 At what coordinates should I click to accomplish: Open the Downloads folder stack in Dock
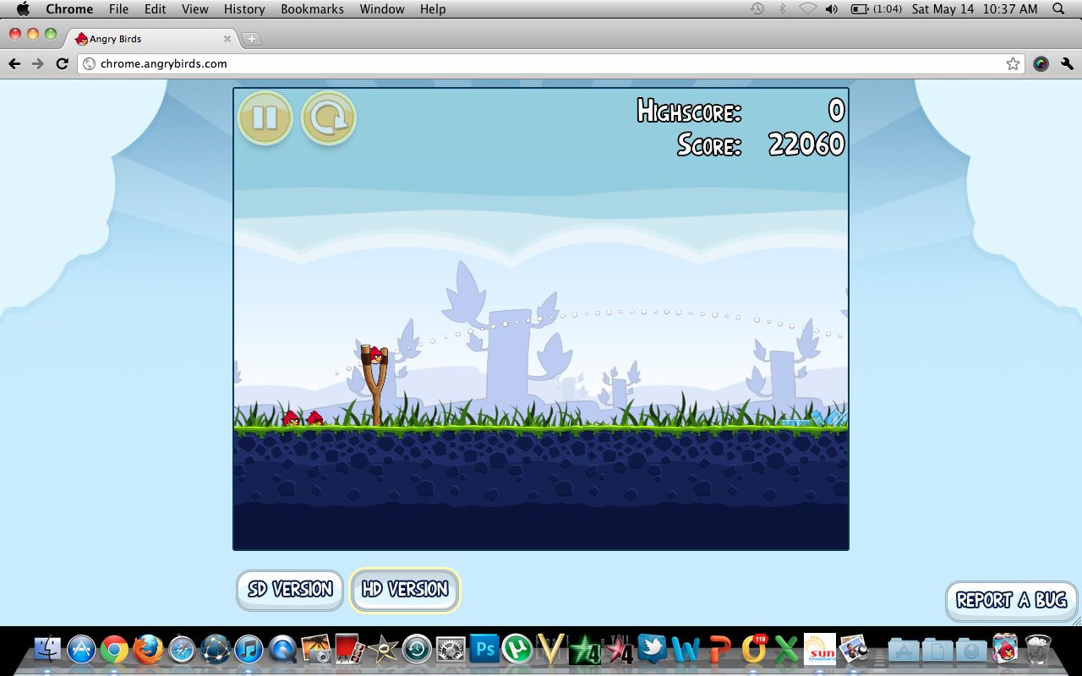[x=971, y=649]
